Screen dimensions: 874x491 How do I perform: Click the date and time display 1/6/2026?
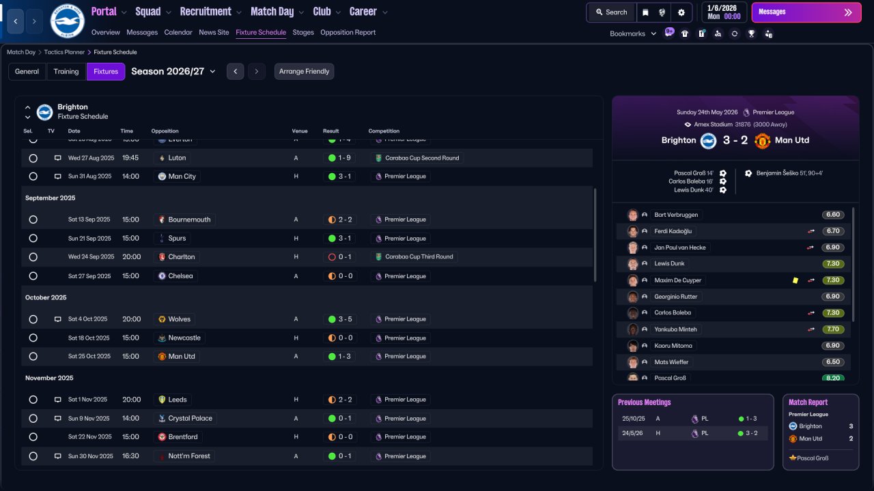coord(724,12)
